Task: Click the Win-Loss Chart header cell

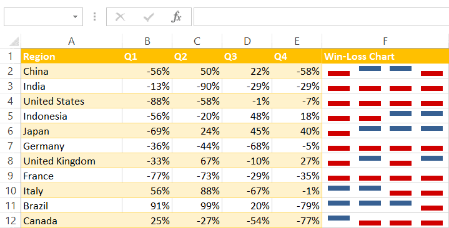Action: tap(385, 56)
